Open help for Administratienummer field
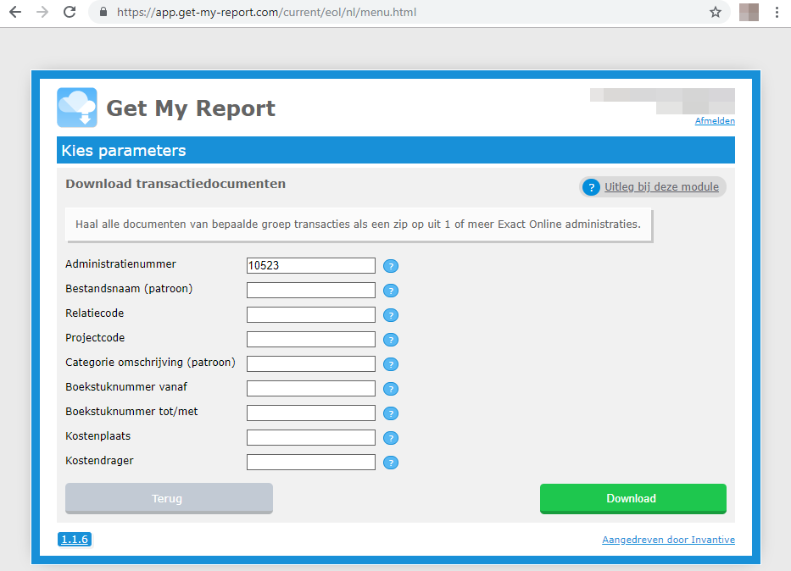The width and height of the screenshot is (791, 571). point(391,266)
